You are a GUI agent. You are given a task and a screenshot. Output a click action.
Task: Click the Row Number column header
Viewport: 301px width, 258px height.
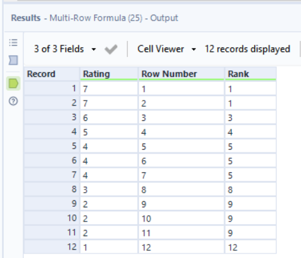181,74
